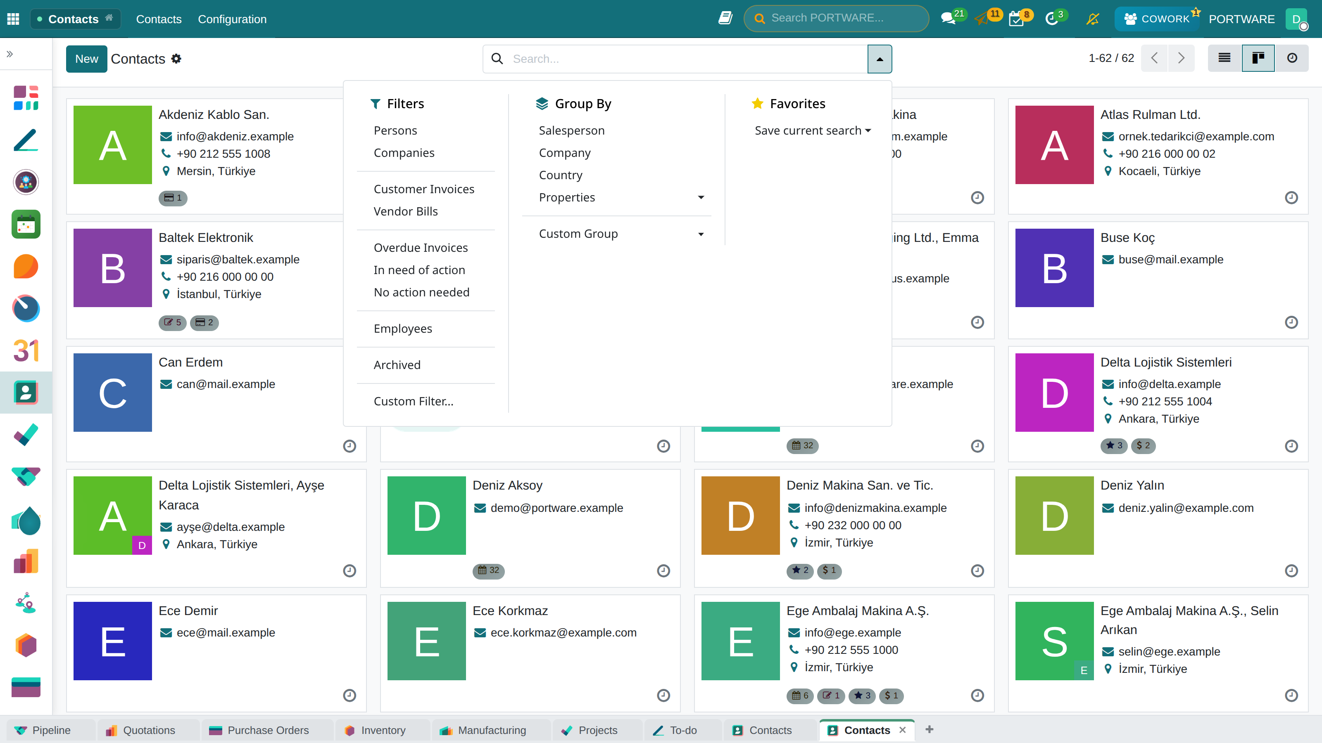Viewport: 1322px width, 743px height.
Task: Toggle the Companies filter
Action: click(x=404, y=153)
